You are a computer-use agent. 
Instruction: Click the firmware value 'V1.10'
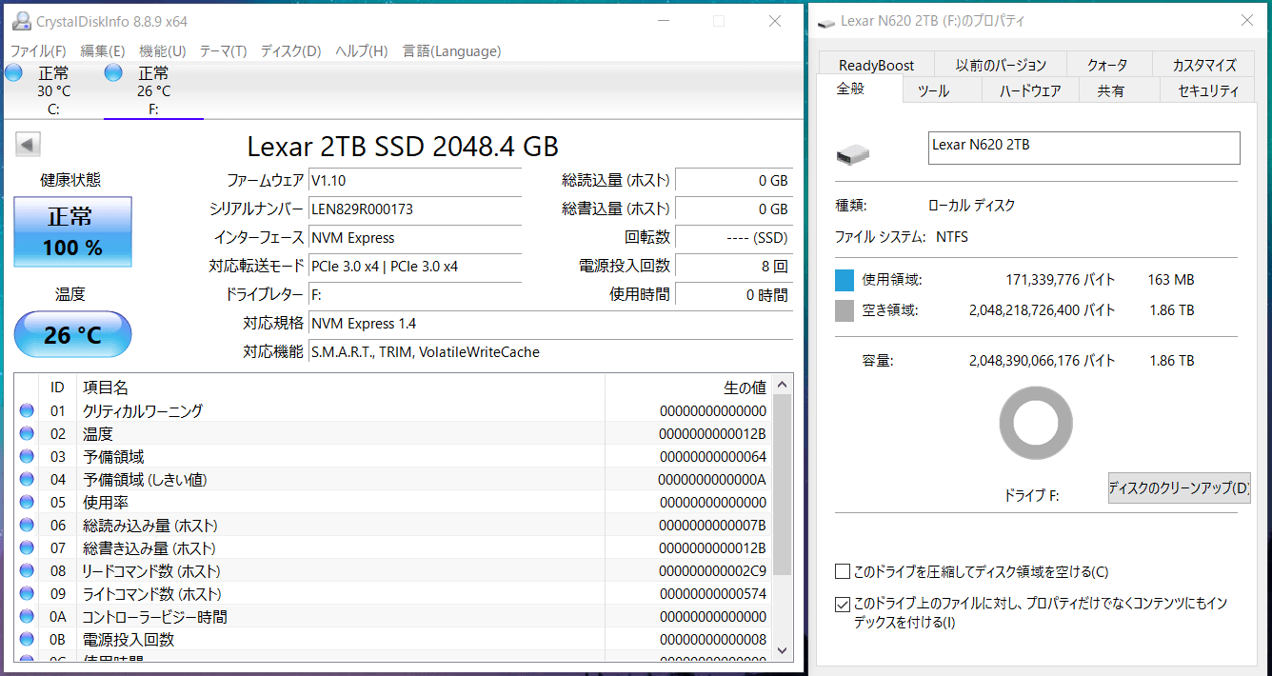(328, 180)
